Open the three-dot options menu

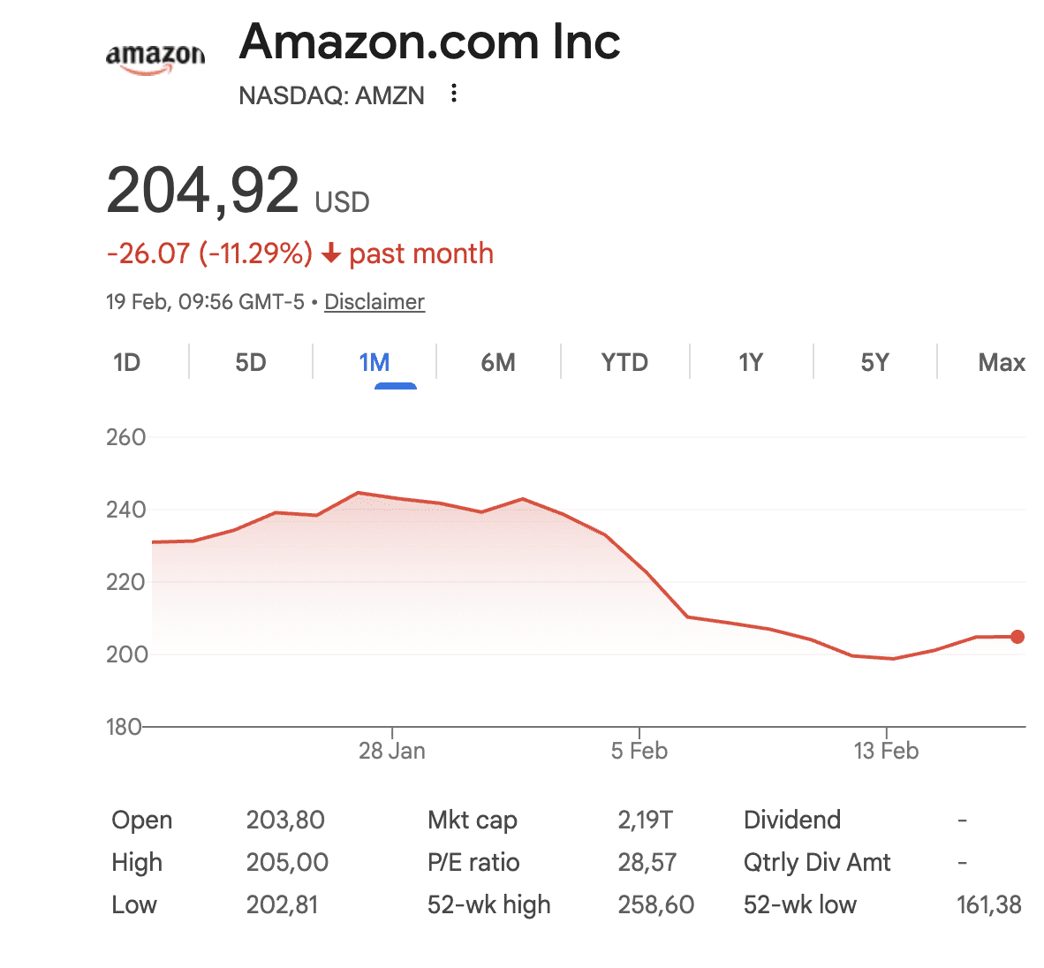click(x=453, y=94)
